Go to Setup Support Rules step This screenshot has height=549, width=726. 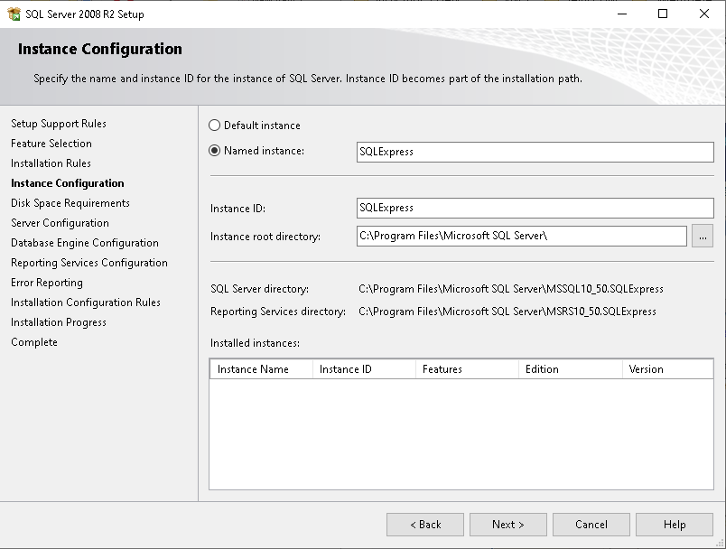click(59, 124)
